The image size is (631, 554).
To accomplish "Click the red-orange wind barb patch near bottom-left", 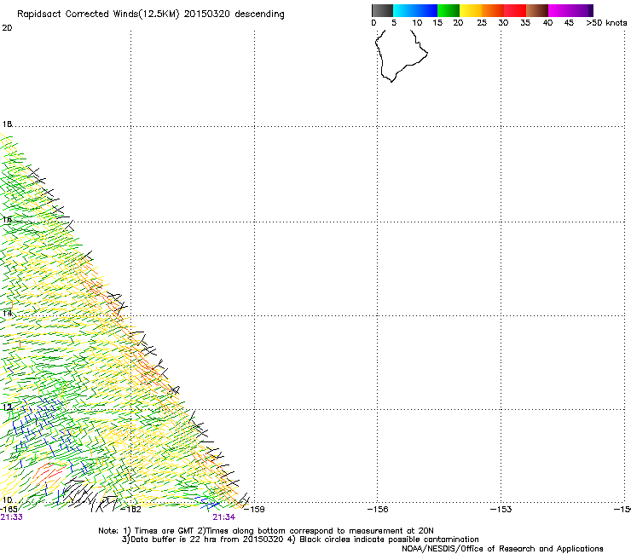I will click(x=49, y=473).
